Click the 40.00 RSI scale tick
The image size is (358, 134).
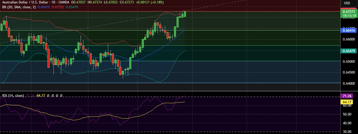pos(347,123)
